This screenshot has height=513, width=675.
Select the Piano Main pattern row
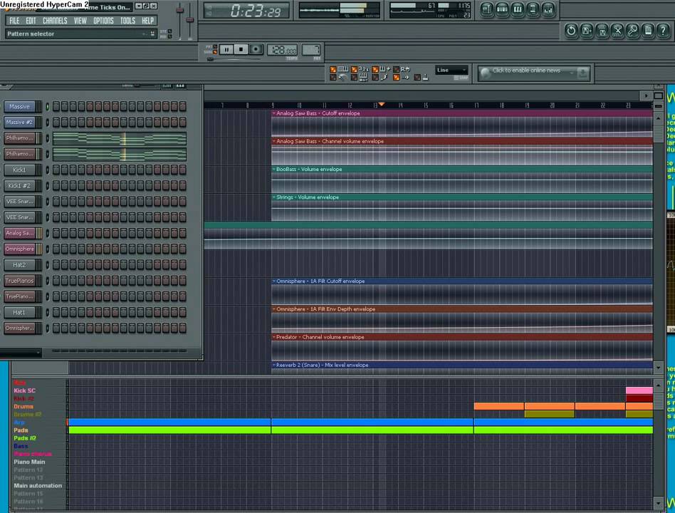pyautogui.click(x=29, y=462)
